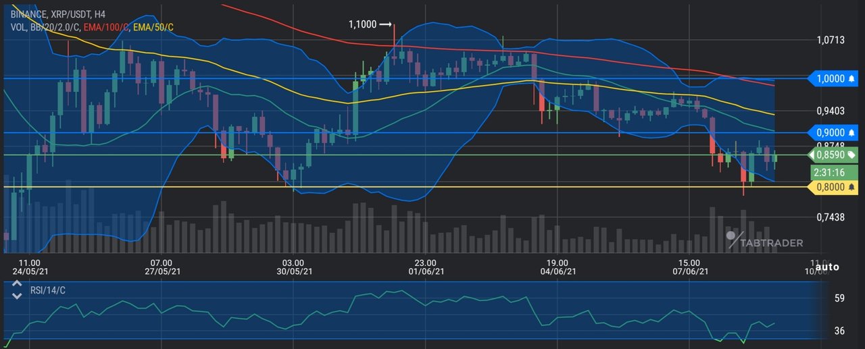
Task: Select the yellow 0,8000 alert price tag
Action: click(x=834, y=187)
